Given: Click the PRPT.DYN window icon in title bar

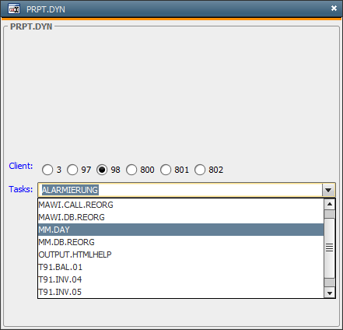Looking at the screenshot, I should [14, 9].
